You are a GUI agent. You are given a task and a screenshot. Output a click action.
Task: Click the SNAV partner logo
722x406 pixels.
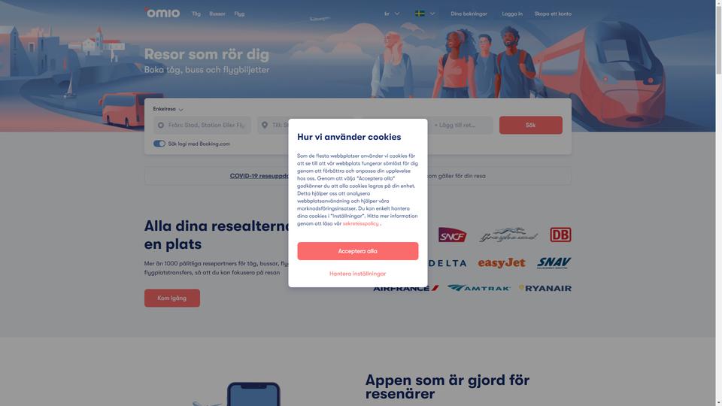(554, 263)
